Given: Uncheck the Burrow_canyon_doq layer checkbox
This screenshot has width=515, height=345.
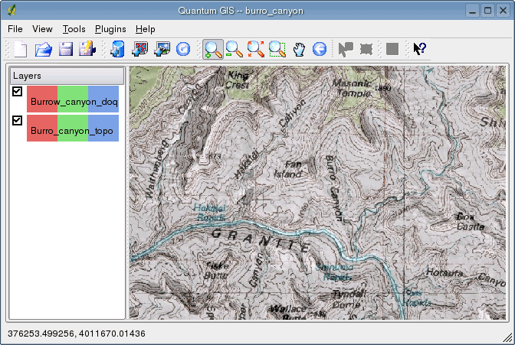Looking at the screenshot, I should [17, 92].
